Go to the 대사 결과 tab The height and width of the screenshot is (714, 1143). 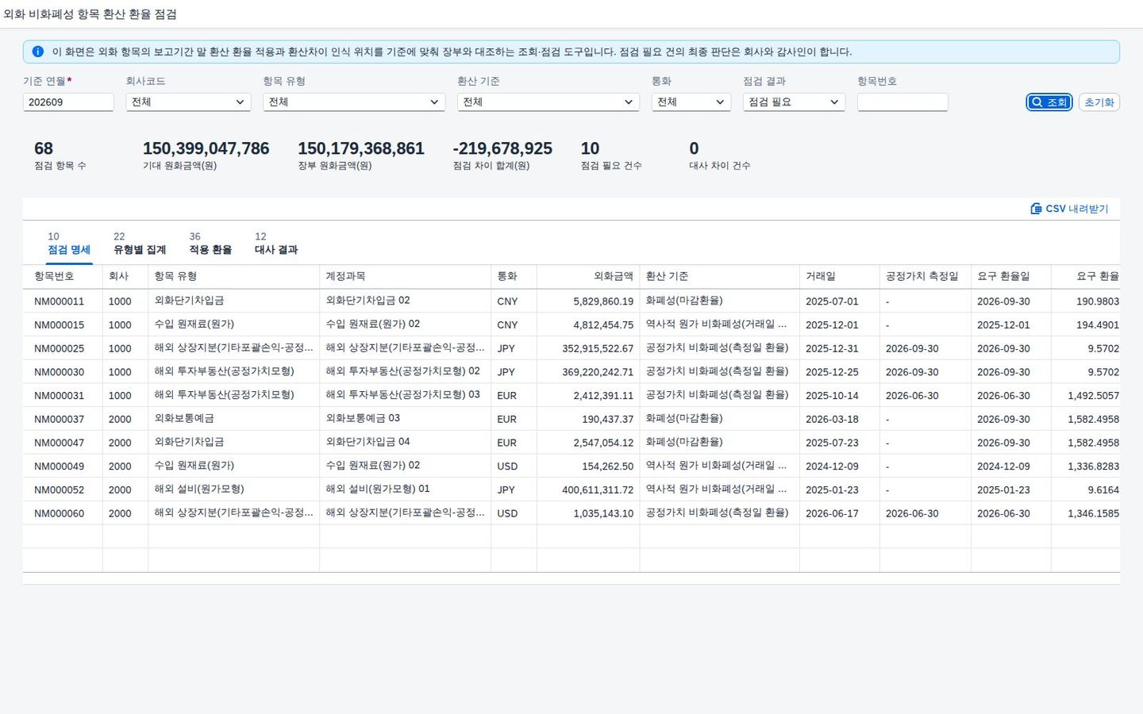pyautogui.click(x=276, y=244)
